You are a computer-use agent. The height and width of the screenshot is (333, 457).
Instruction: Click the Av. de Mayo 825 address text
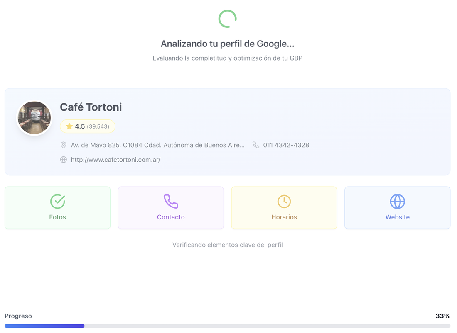pyautogui.click(x=158, y=145)
